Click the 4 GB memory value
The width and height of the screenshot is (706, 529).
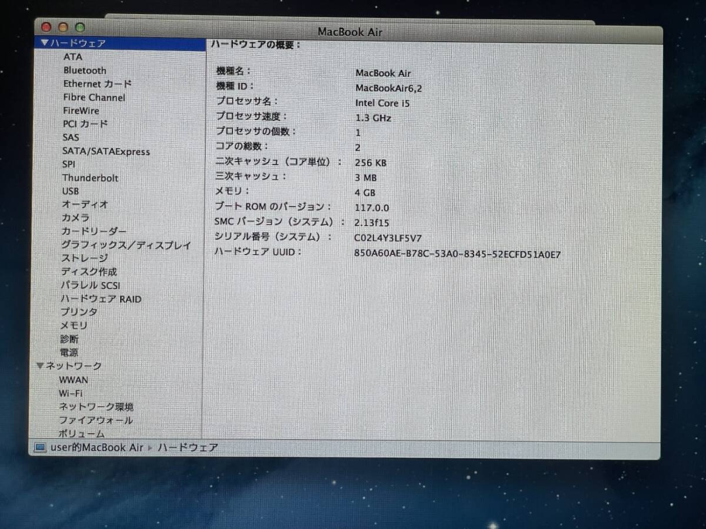pyautogui.click(x=365, y=193)
